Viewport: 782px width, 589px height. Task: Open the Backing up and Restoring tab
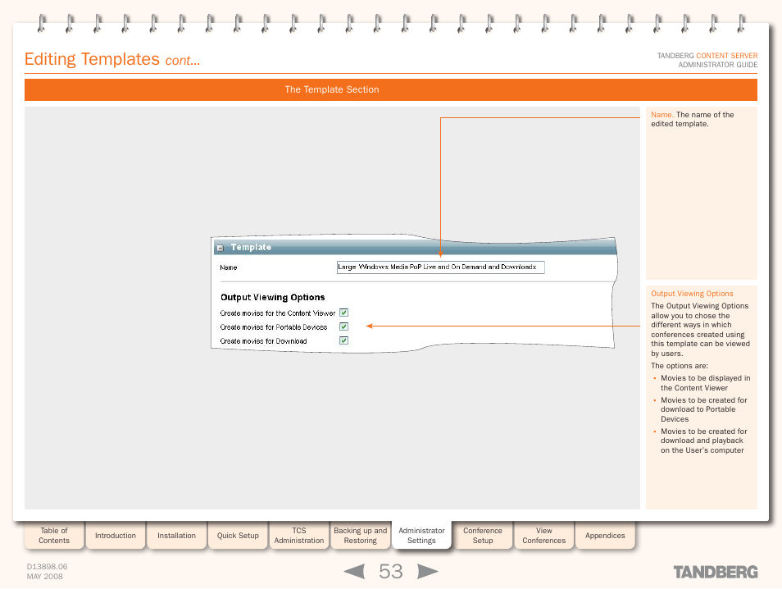pos(360,535)
